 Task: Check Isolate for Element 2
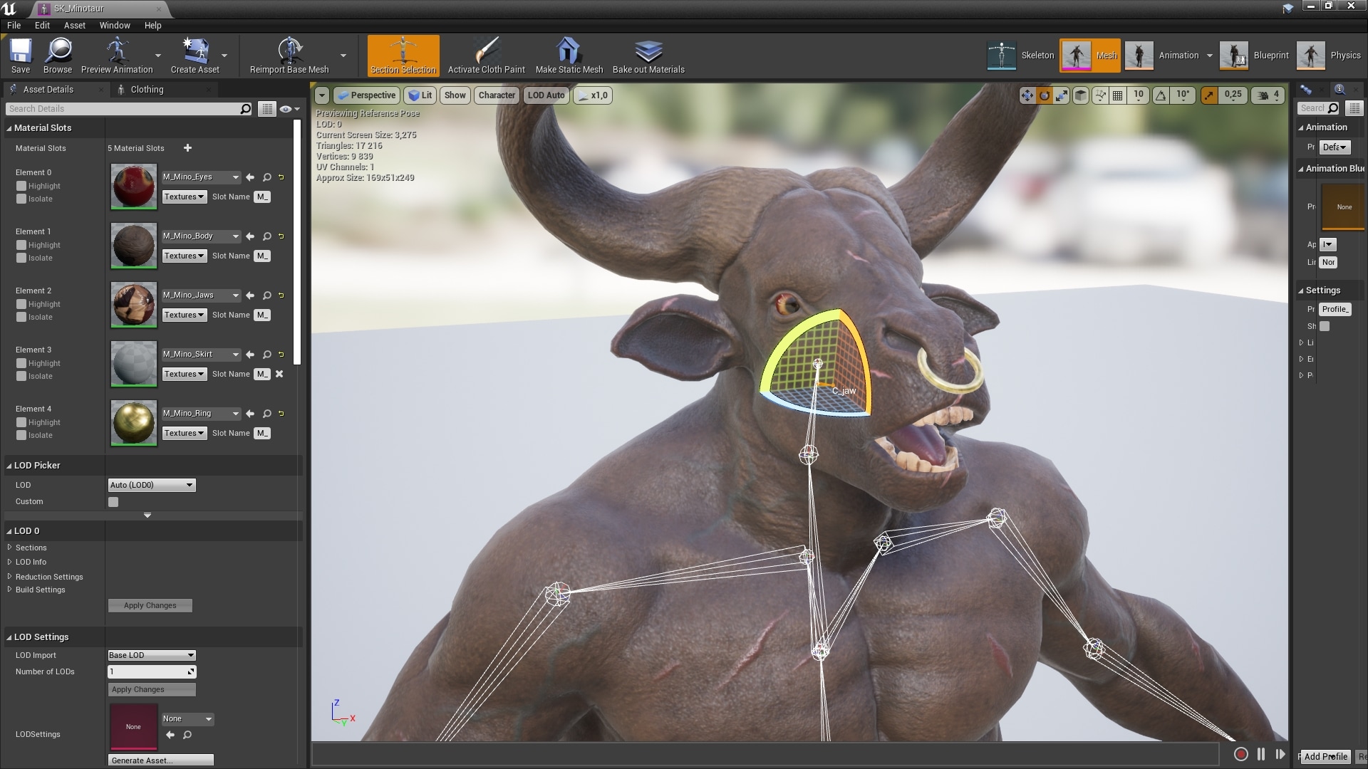point(21,317)
